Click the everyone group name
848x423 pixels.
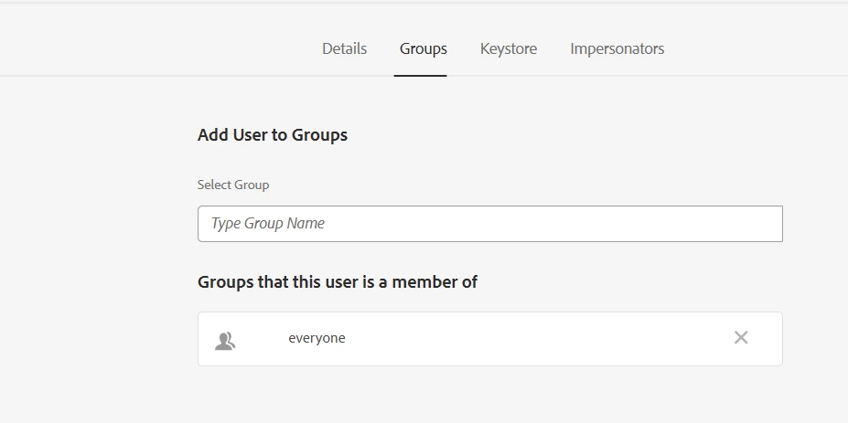317,338
